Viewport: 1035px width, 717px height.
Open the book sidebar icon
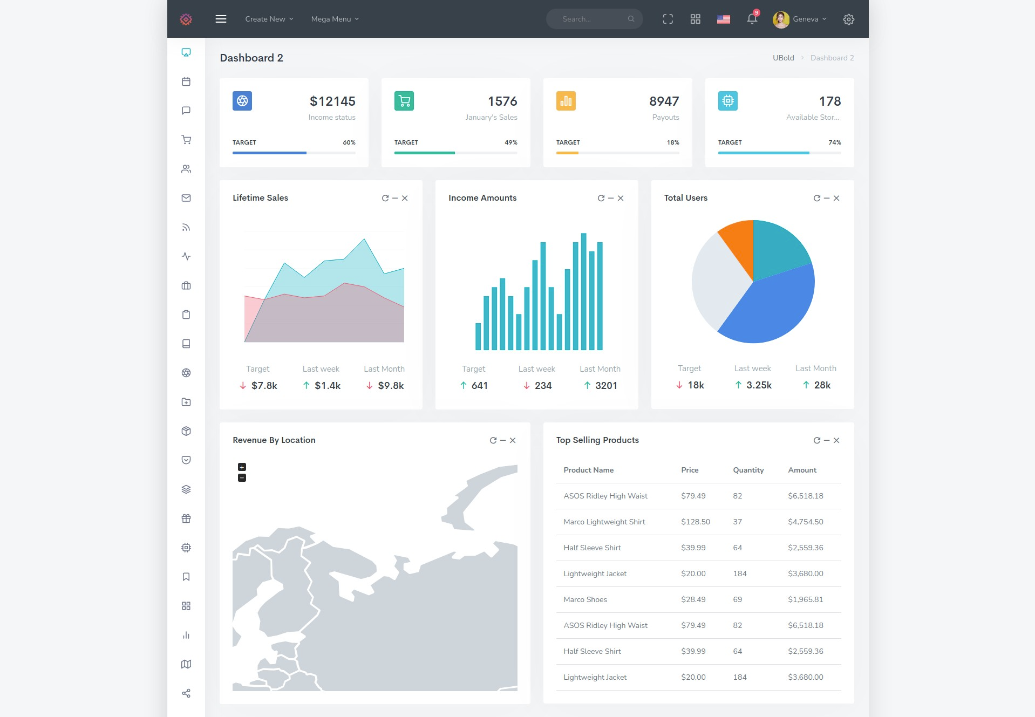186,344
